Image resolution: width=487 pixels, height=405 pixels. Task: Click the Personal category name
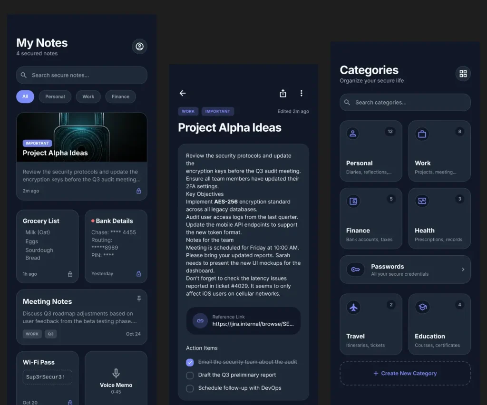tap(360, 163)
